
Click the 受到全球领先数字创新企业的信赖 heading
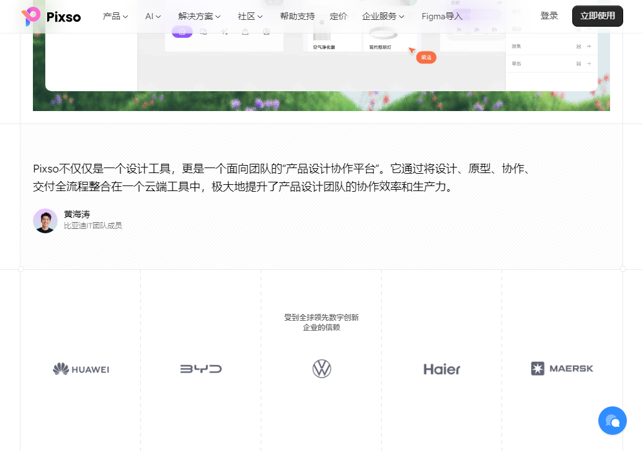(321, 322)
